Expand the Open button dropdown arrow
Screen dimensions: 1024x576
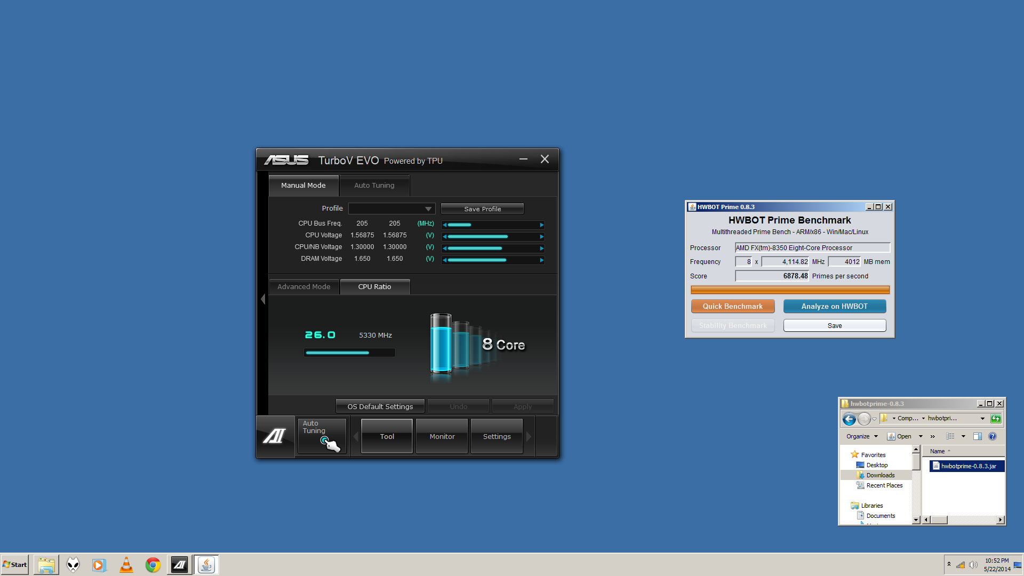(x=921, y=436)
